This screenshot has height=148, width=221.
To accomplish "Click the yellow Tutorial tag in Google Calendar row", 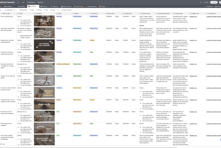I will [x=92, y=40].
